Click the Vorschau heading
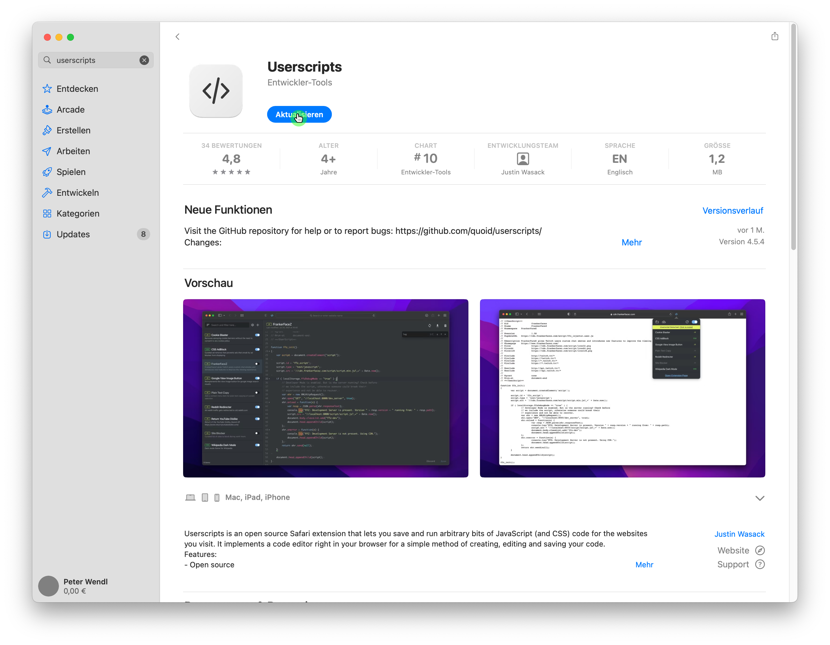Screen dimensions: 830x645 pos(208,283)
